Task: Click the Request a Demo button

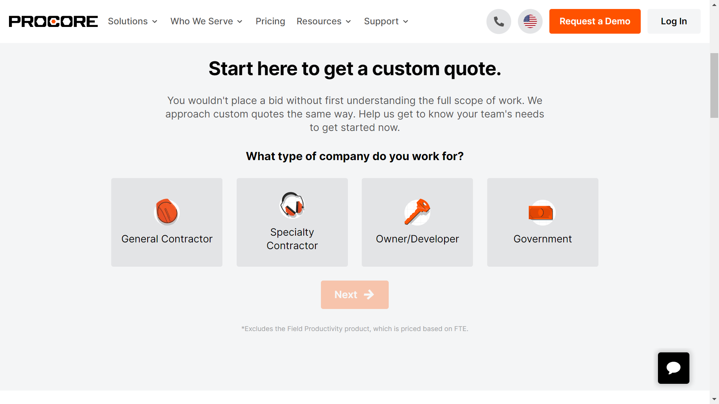Action: tap(595, 21)
